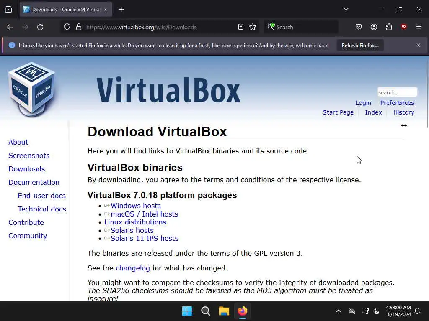Image resolution: width=429 pixels, height=321 pixels.
Task: Click the site search... field
Action: [x=397, y=92]
